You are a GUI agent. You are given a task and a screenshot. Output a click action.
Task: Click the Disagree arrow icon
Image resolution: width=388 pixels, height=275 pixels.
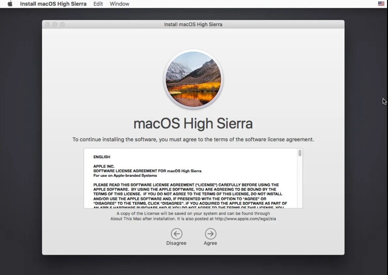coord(177,234)
